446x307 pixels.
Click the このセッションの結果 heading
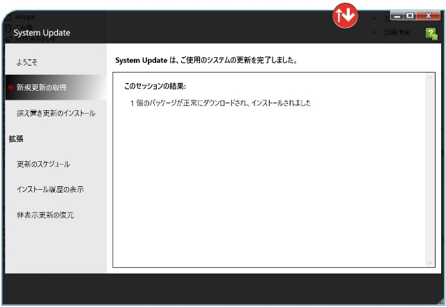pyautogui.click(x=155, y=86)
